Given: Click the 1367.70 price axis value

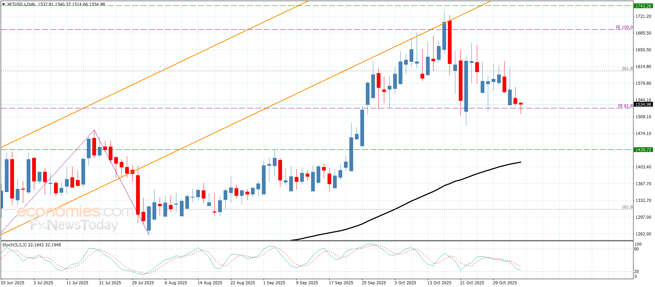Looking at the screenshot, I should 643,183.
